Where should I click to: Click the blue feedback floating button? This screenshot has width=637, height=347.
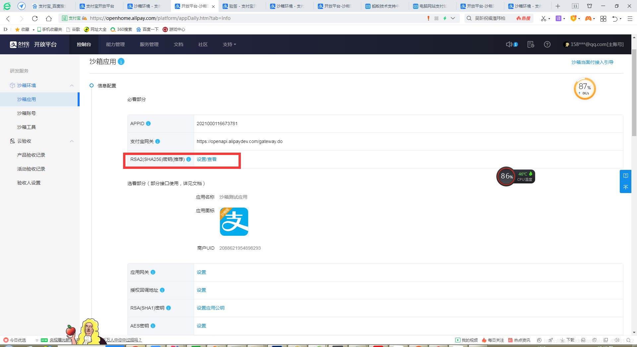pos(625,176)
